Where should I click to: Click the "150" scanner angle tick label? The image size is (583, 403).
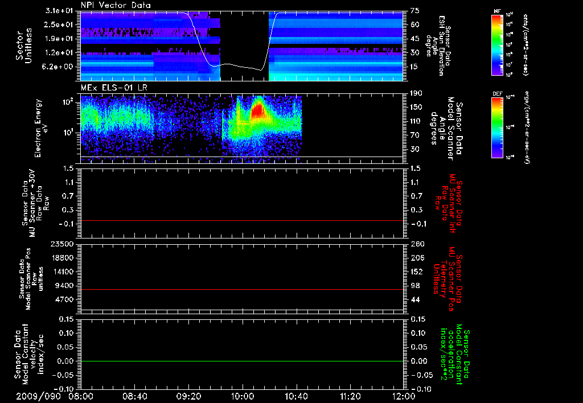pyautogui.click(x=417, y=108)
